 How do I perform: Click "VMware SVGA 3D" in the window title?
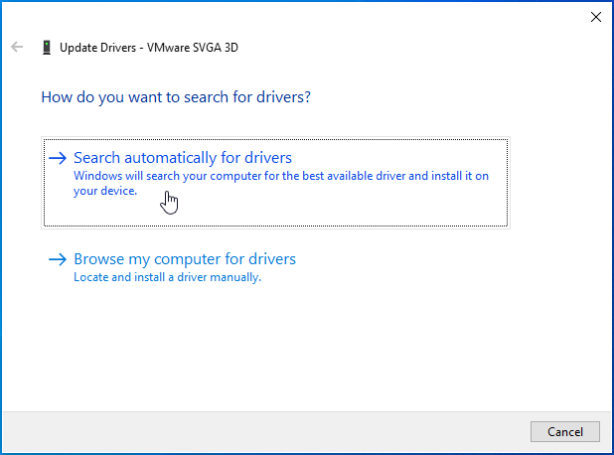coord(192,47)
